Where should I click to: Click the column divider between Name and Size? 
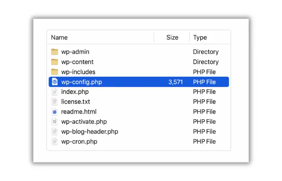pos(154,37)
